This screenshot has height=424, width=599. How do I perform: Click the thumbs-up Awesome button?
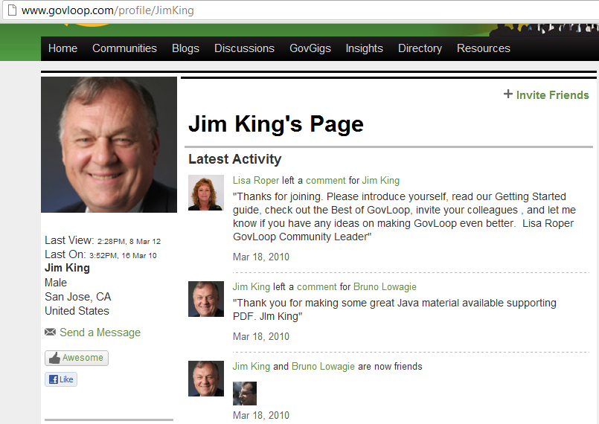click(x=76, y=358)
